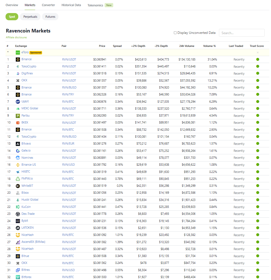271x280 pixels.
Task: Click the LATOKEN exchange logo icon
Action: (x=18, y=228)
